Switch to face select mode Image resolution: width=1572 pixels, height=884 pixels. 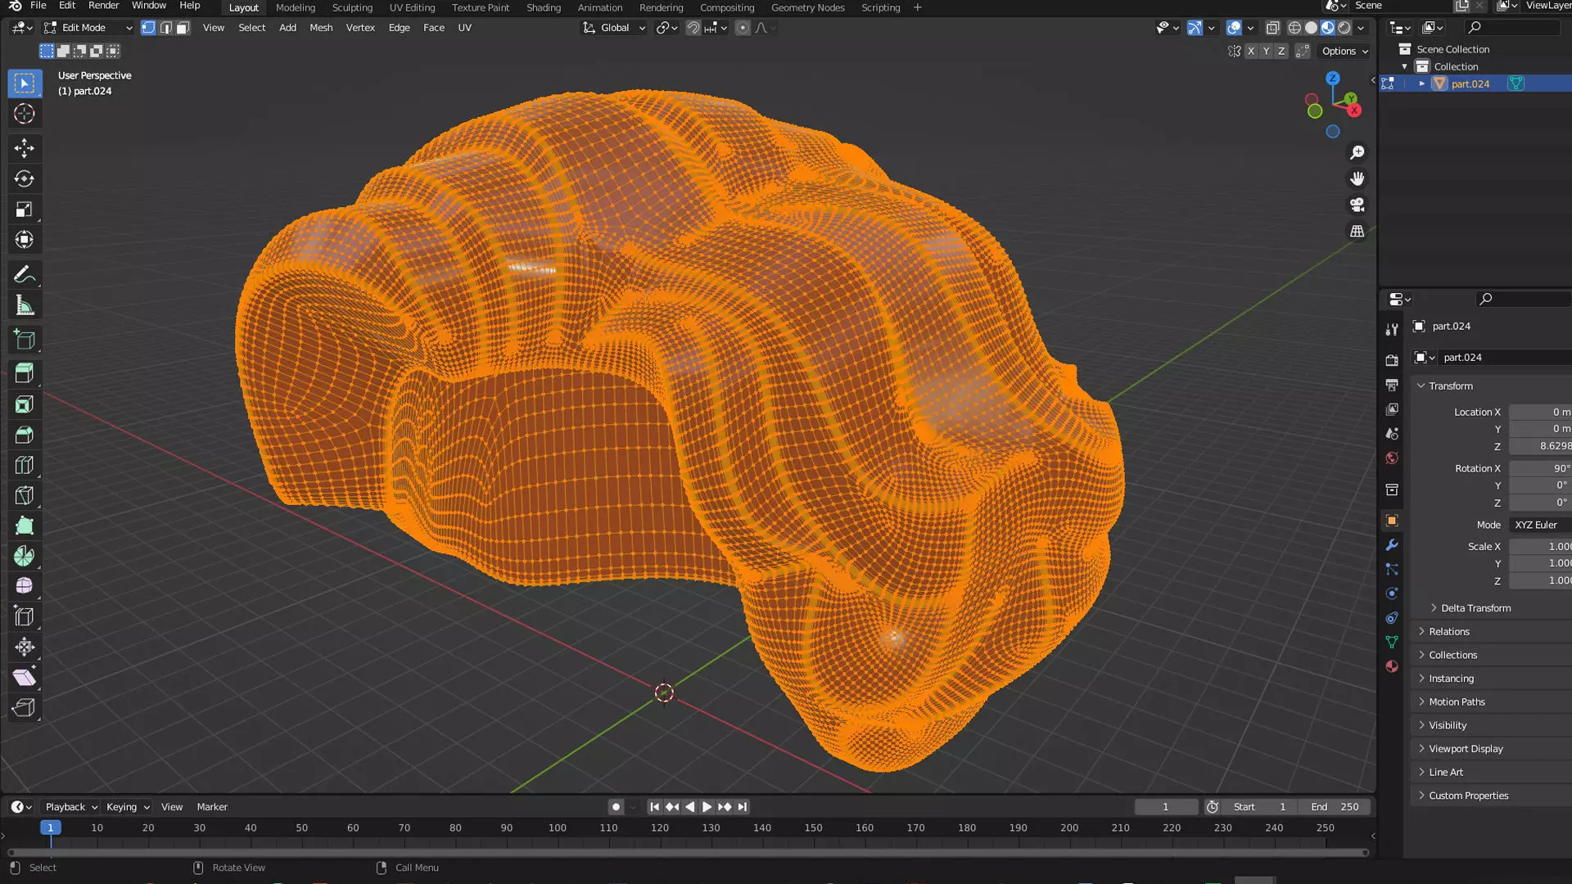click(x=183, y=28)
